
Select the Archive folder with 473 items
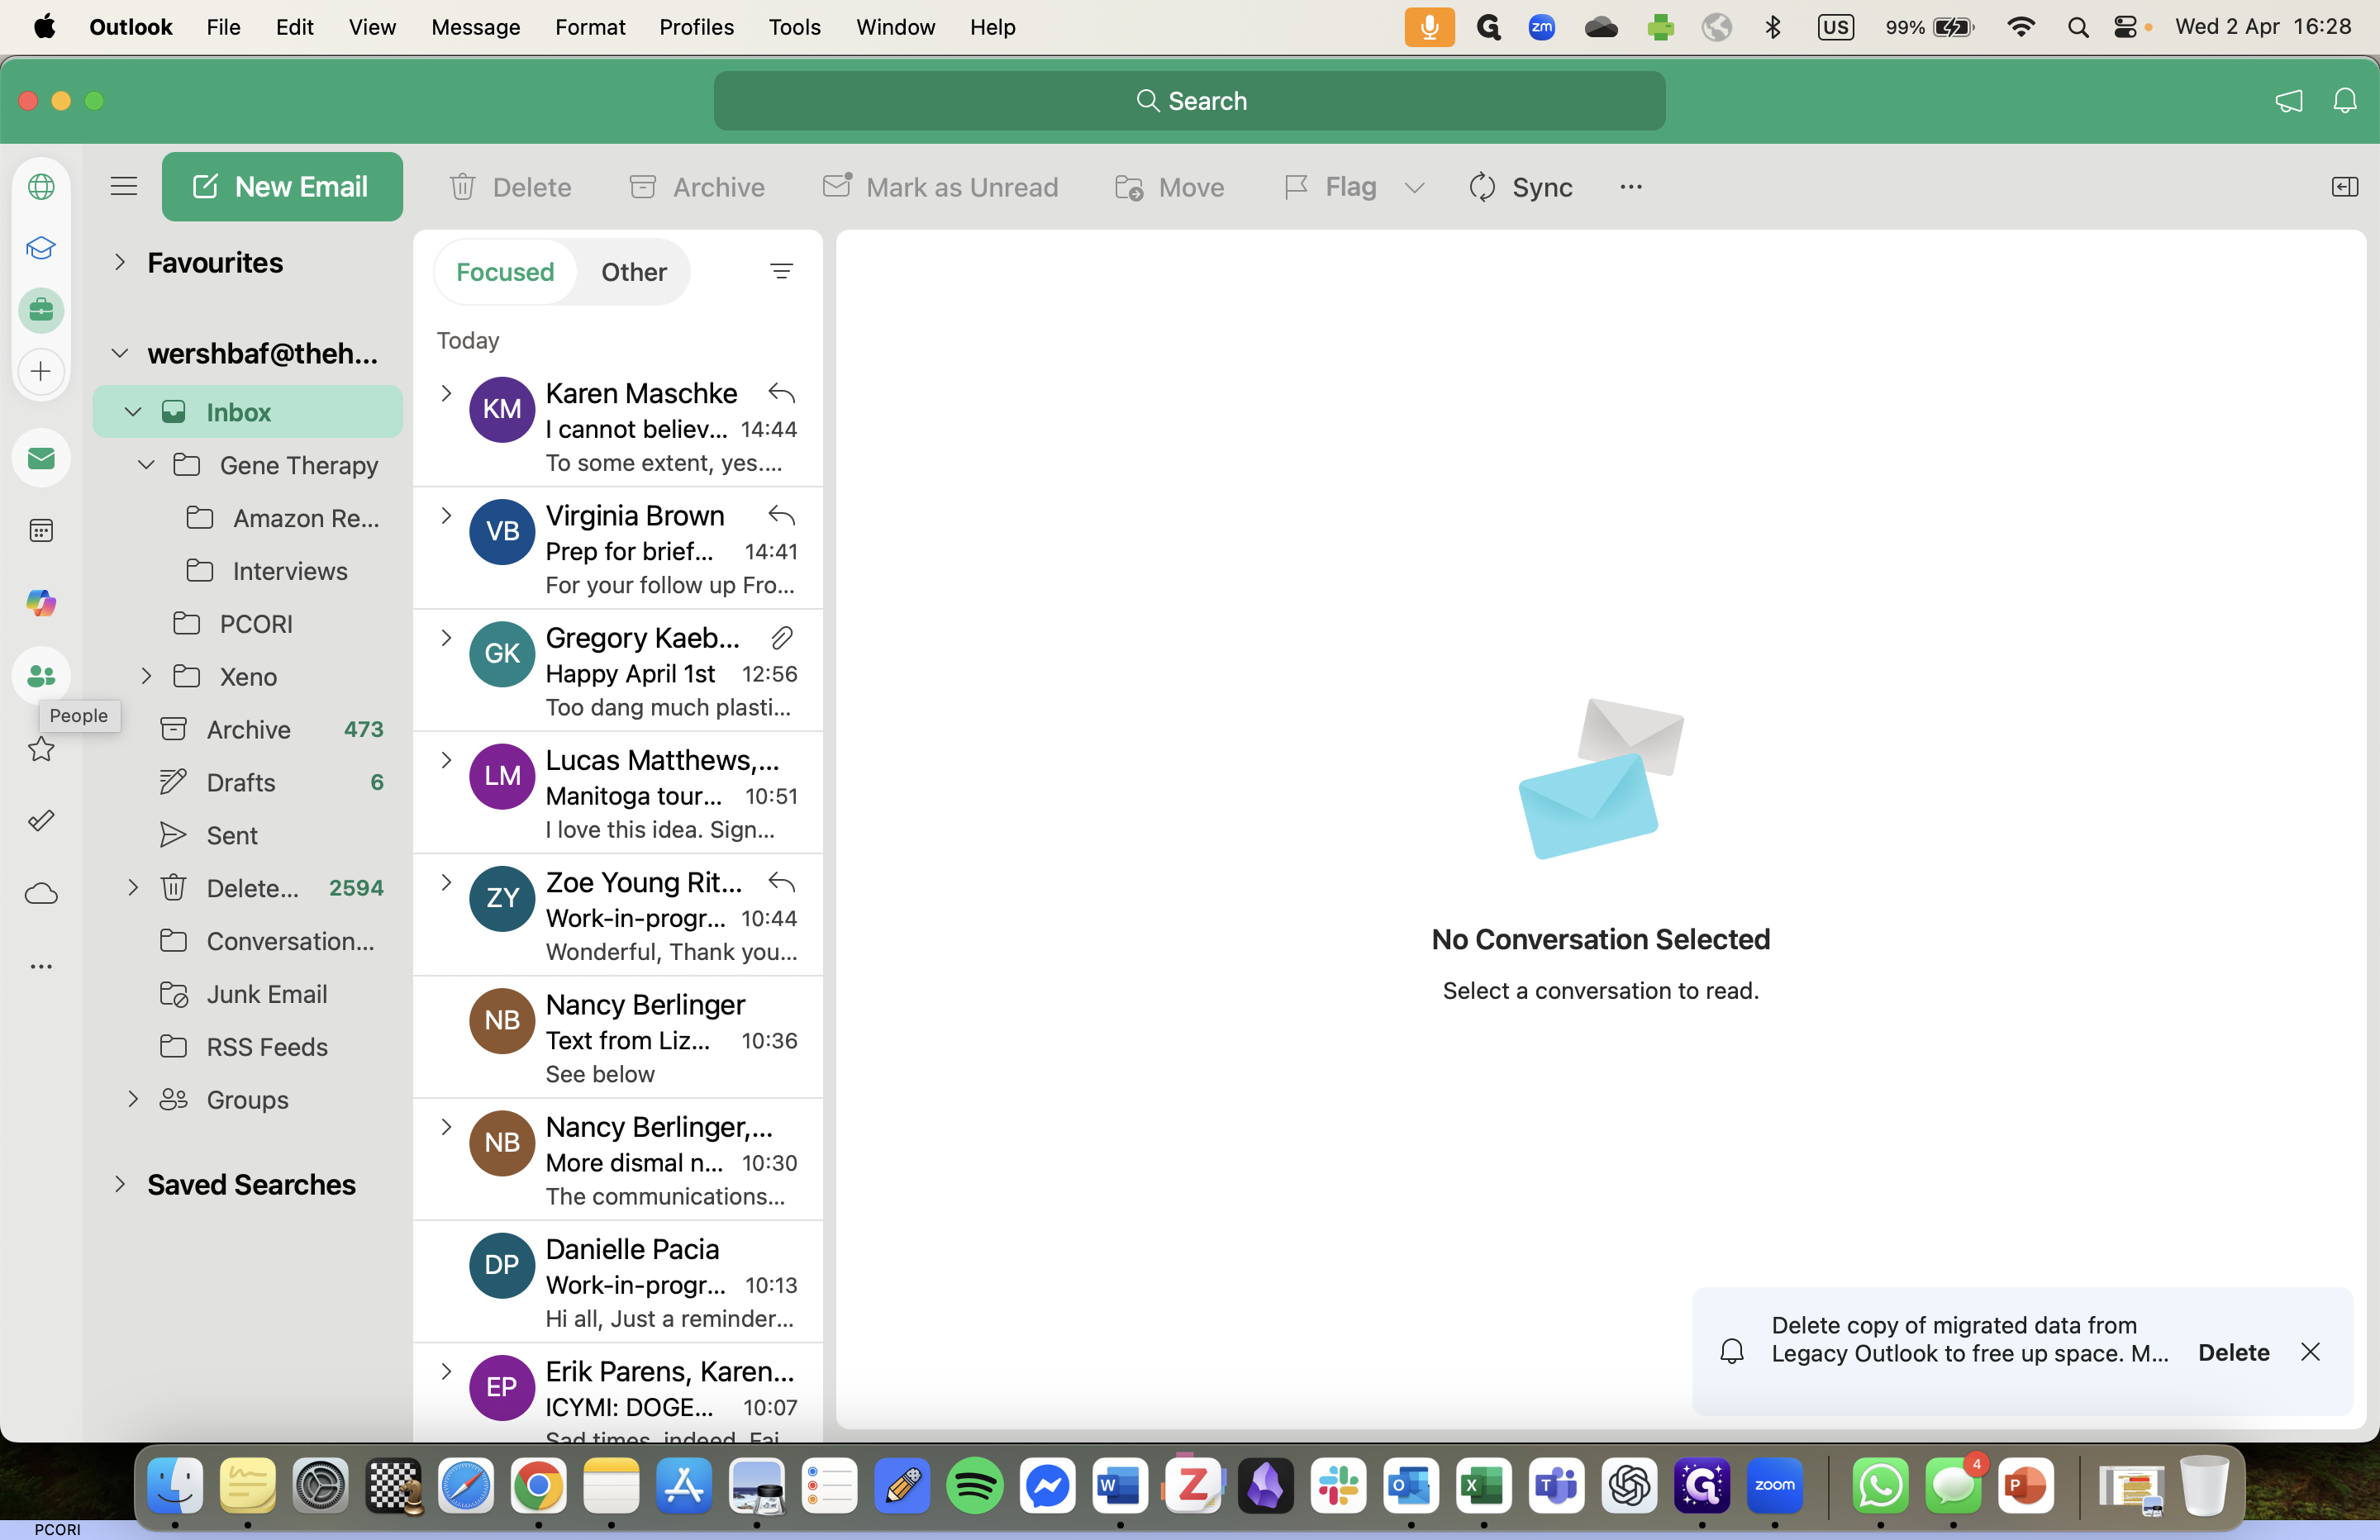248,730
